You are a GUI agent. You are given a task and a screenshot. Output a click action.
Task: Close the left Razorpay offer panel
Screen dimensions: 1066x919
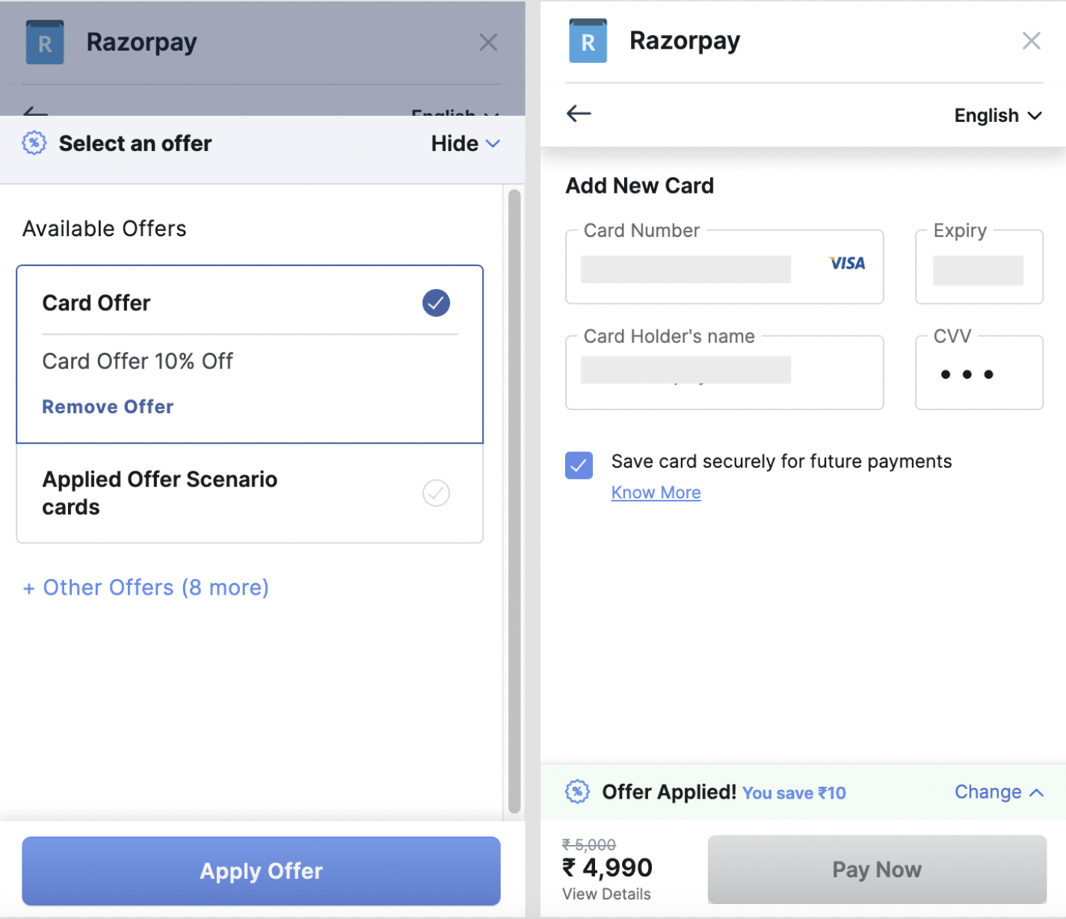488,43
